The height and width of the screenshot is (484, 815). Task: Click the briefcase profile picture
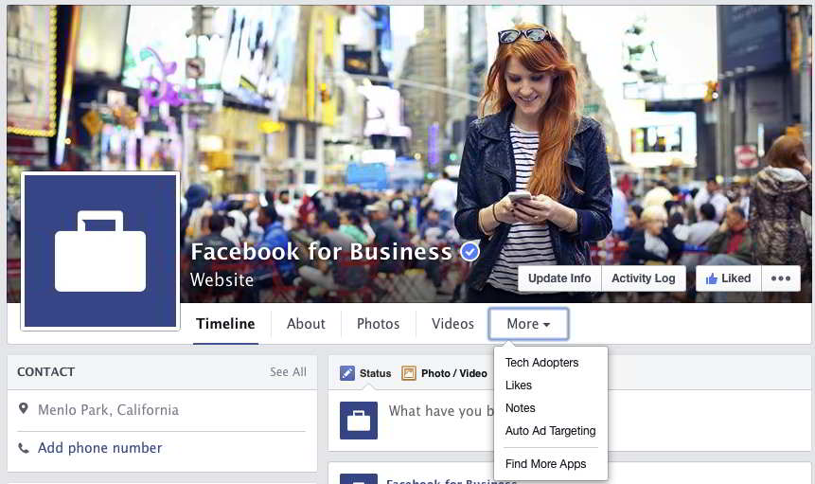point(100,251)
